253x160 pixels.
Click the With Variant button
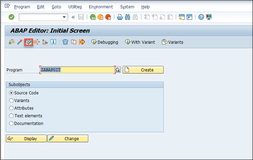140,42
